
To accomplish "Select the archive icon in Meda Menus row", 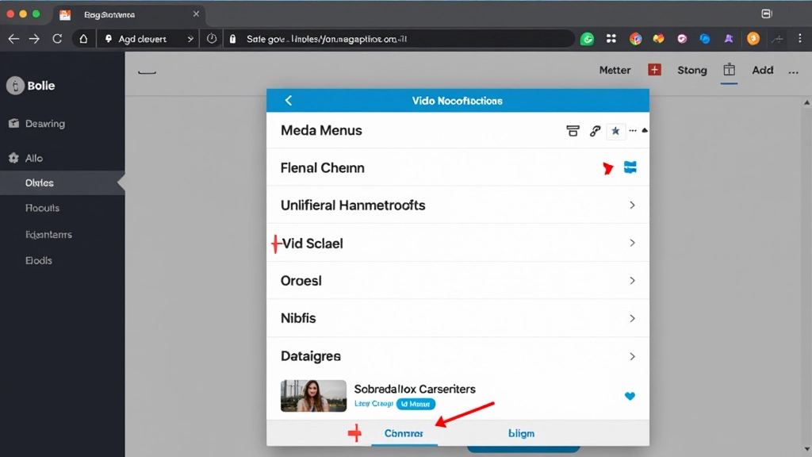I will click(573, 130).
